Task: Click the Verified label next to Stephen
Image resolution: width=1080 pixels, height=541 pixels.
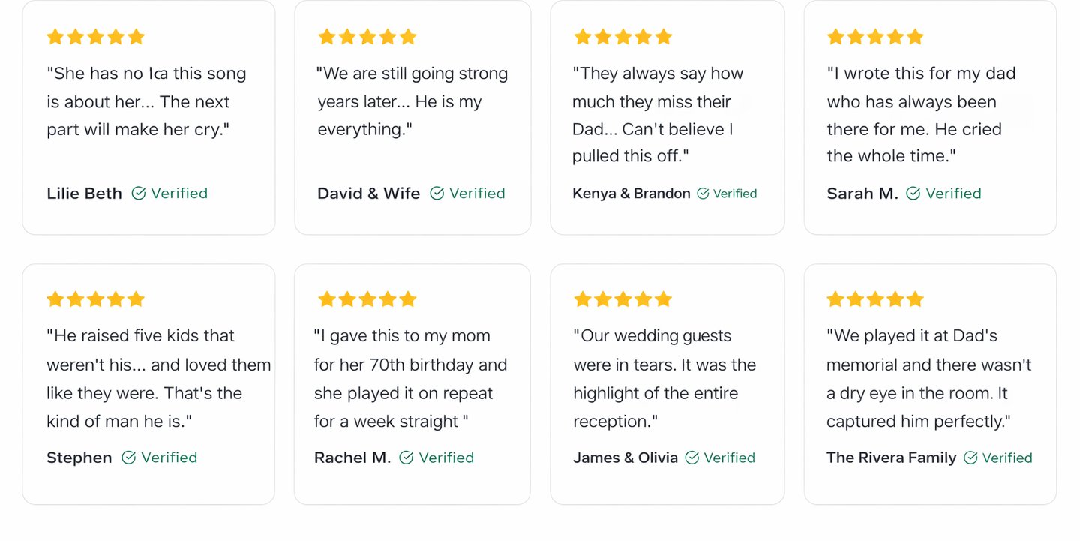Action: click(x=169, y=458)
